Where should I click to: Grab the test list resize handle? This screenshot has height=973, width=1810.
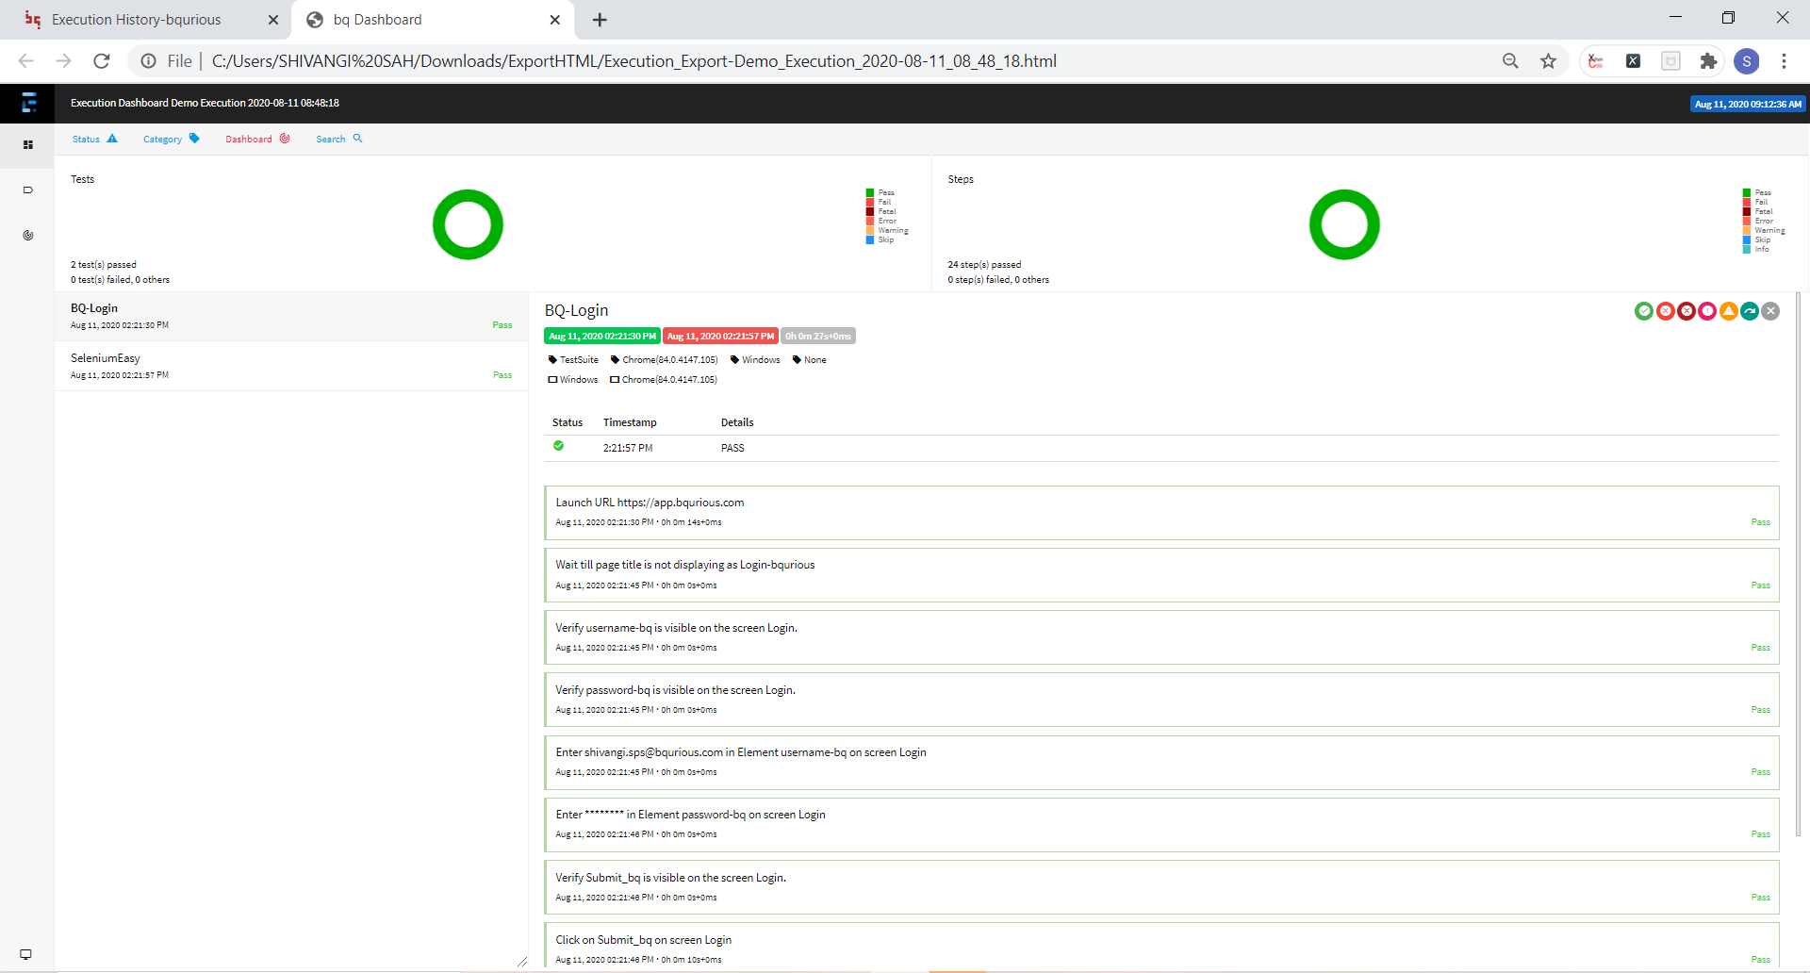coord(522,962)
